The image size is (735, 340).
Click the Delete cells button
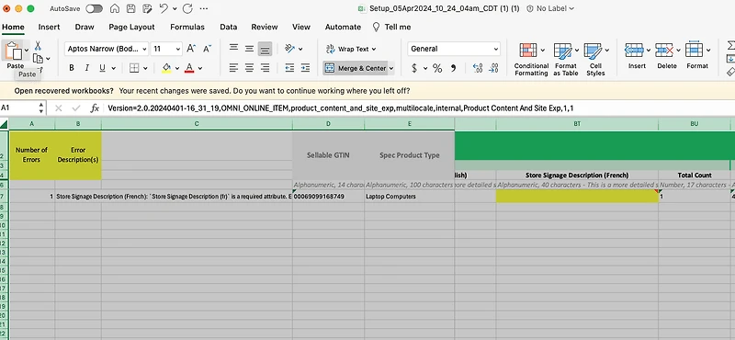click(667, 55)
